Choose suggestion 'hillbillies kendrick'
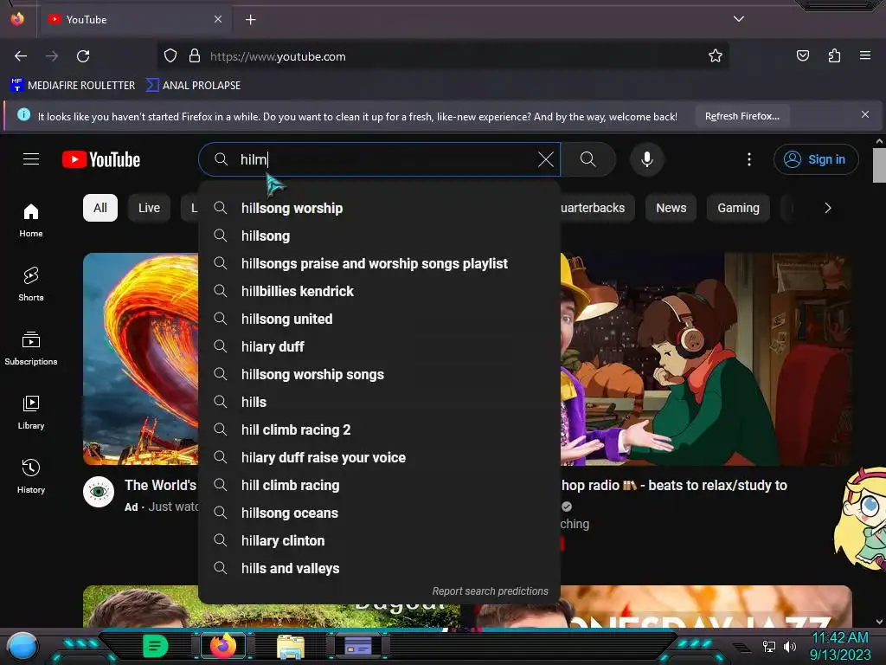Viewport: 886px width, 665px height. point(379,291)
